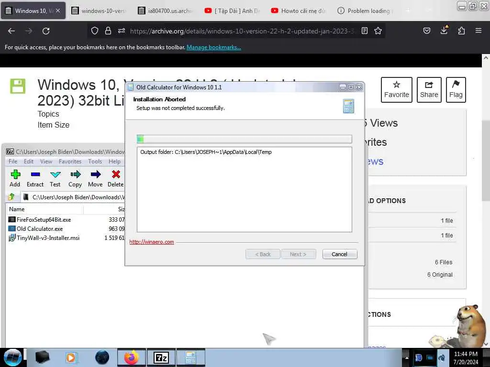Click the 7-Zip Extract button
This screenshot has height=367, width=490.
click(x=35, y=179)
